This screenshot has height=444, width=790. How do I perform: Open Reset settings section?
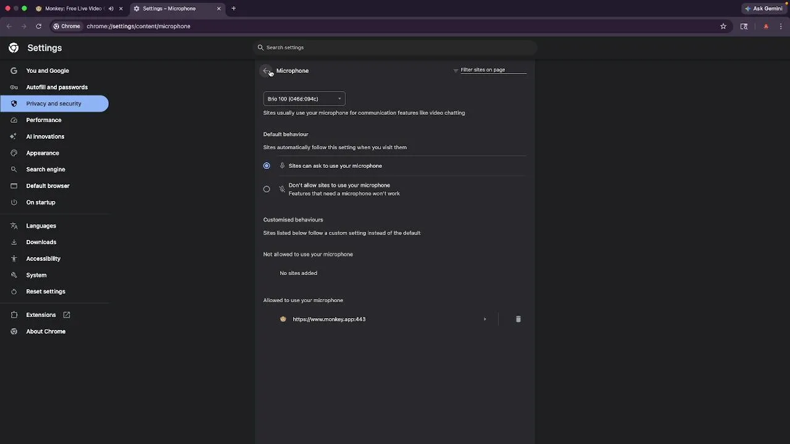tap(46, 292)
